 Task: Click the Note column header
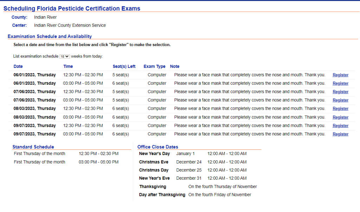[x=175, y=66]
